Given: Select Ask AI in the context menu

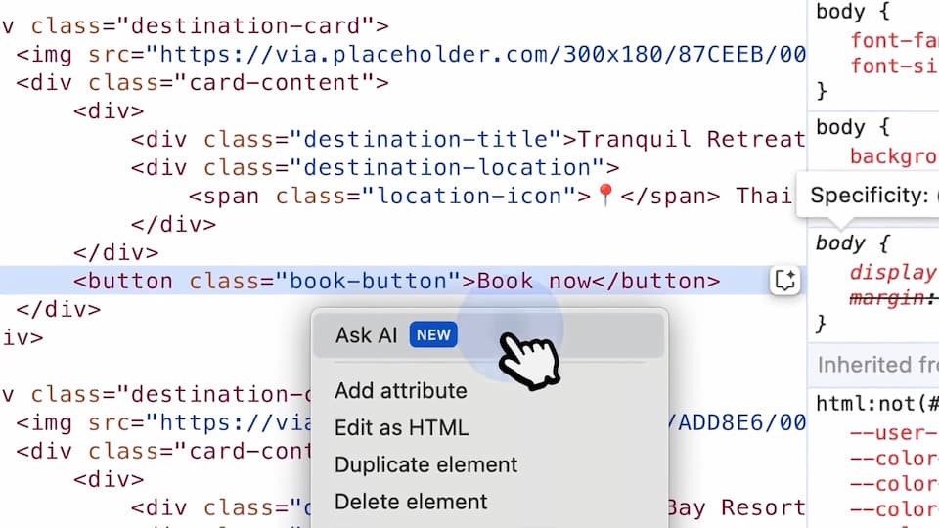Looking at the screenshot, I should point(366,335).
